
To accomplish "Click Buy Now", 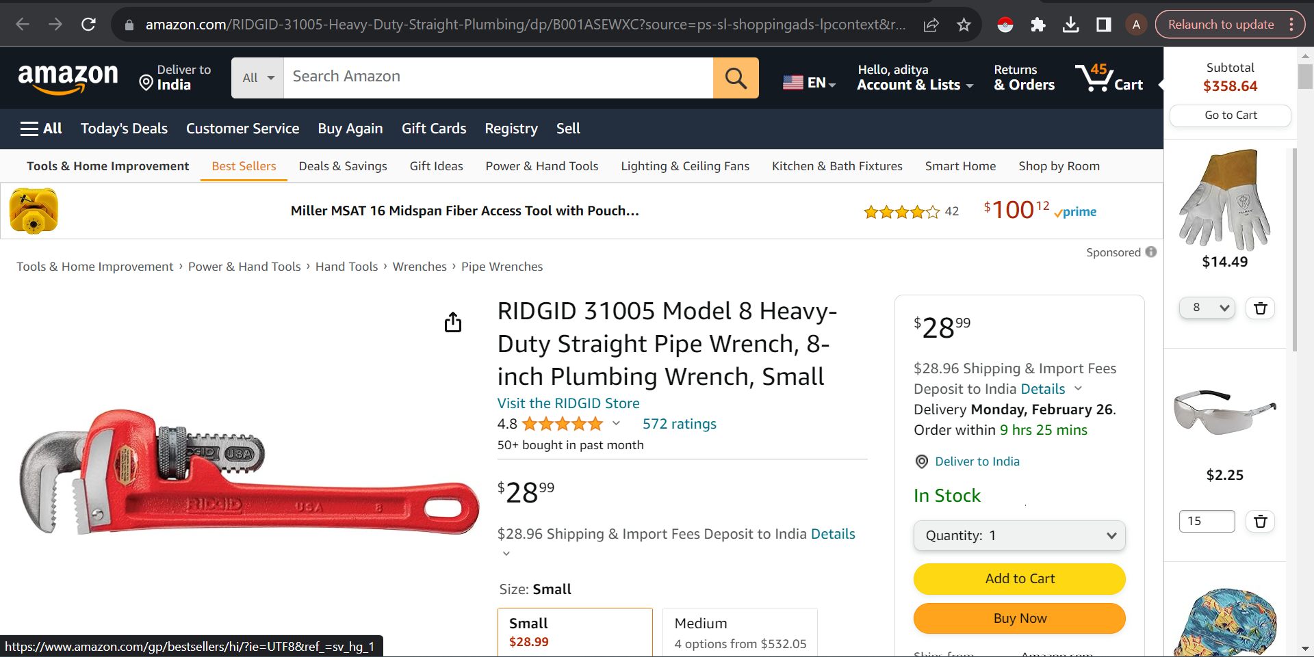I will click(x=1018, y=617).
